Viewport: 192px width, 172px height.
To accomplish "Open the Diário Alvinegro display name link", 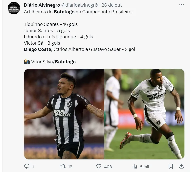I will point(42,5).
